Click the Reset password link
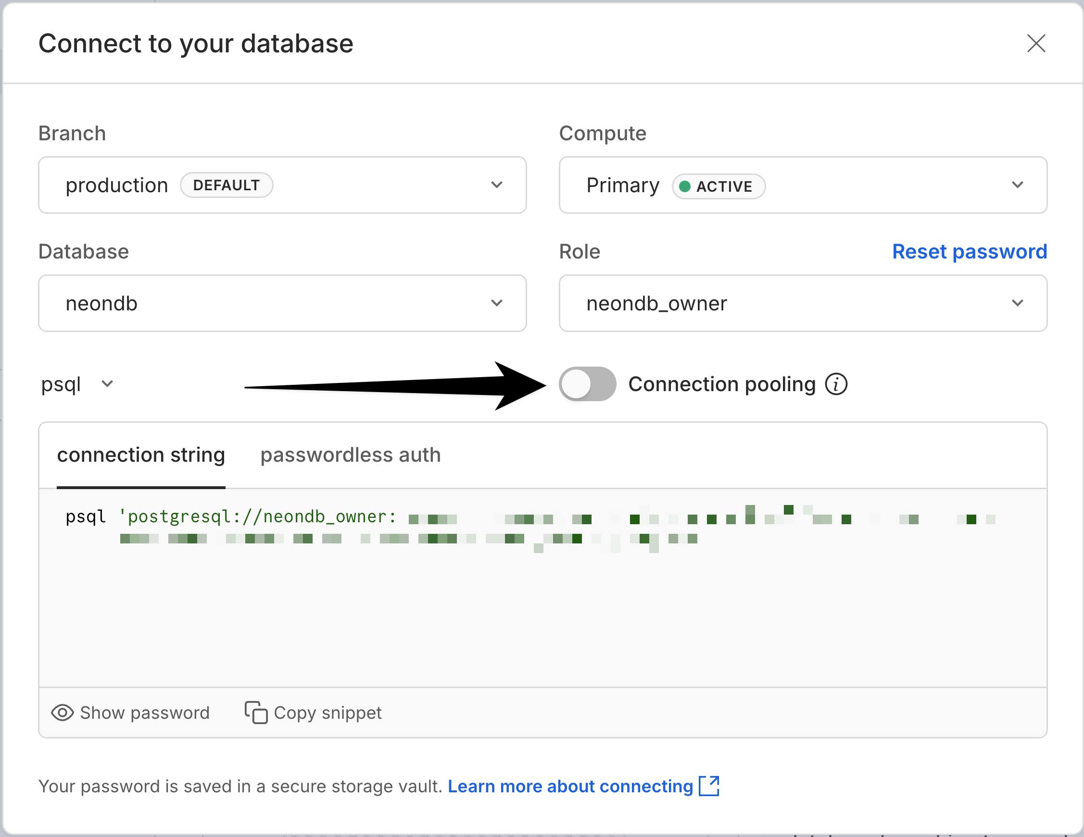The image size is (1084, 837). pos(970,251)
